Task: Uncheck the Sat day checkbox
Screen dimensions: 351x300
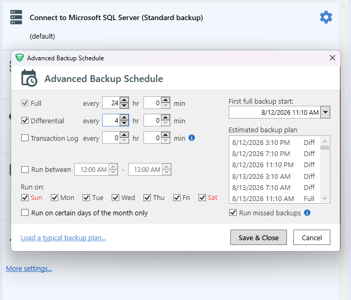Action: click(202, 198)
